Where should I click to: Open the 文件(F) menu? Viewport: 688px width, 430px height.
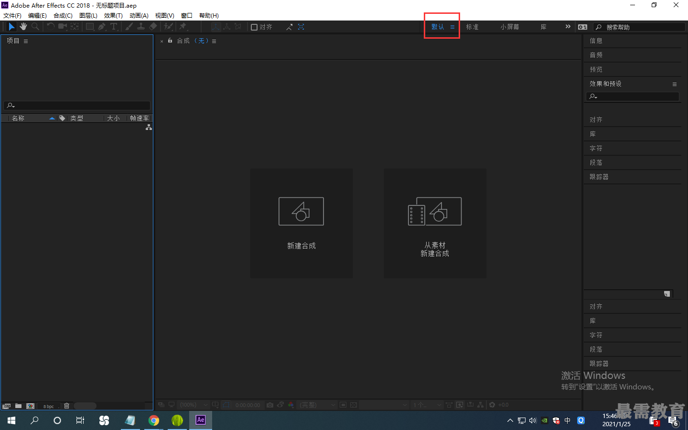(x=12, y=16)
